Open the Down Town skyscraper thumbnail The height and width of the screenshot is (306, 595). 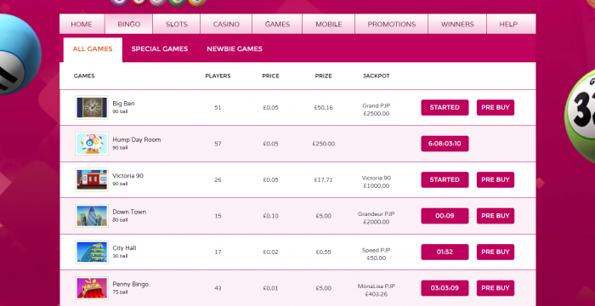click(x=92, y=216)
